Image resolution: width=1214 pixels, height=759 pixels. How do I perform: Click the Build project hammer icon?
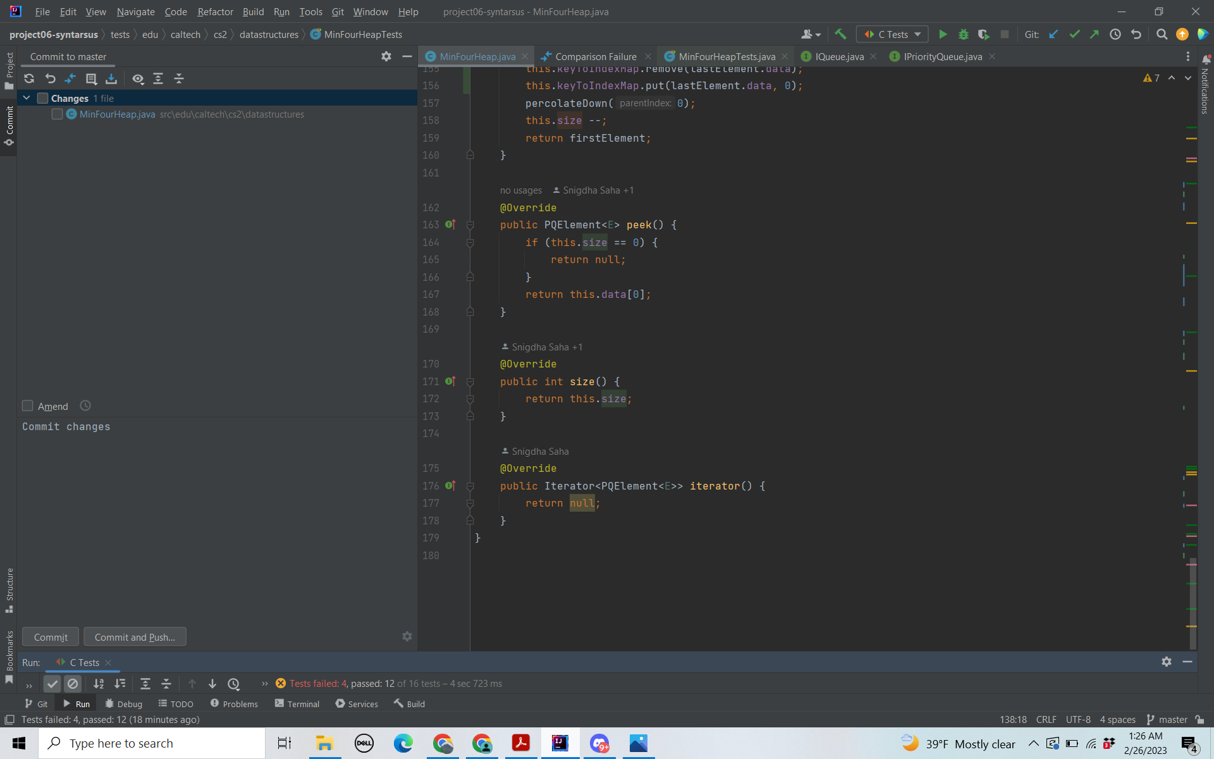point(840,35)
